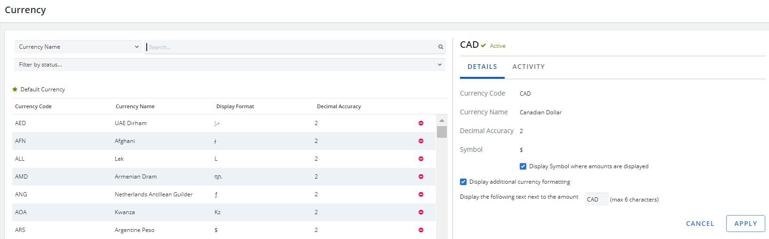Toggle Display additional currency formatting checkbox

click(463, 182)
